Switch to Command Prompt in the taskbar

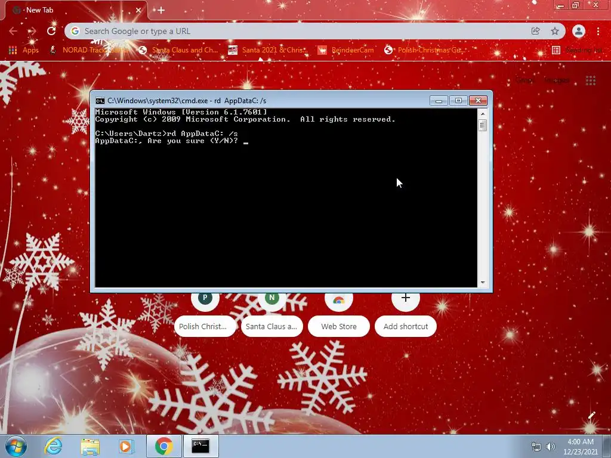tap(200, 446)
